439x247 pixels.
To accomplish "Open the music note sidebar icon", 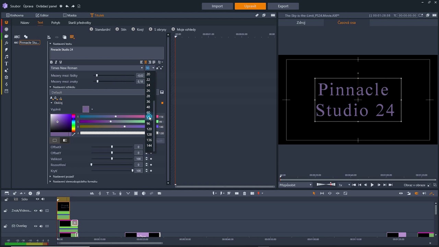I will (x=6, y=57).
